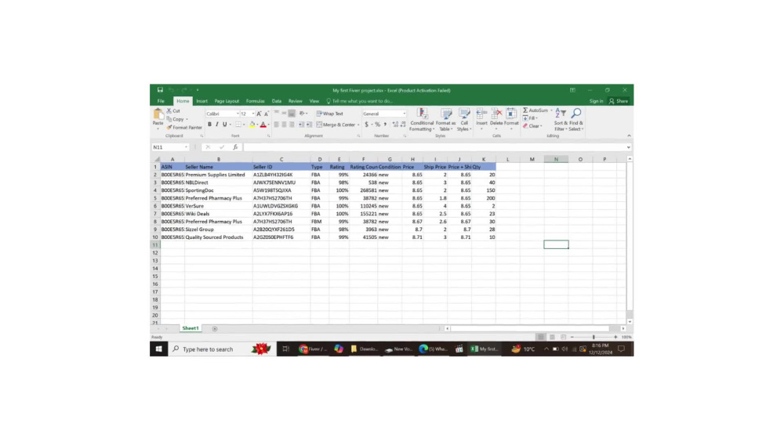The image size is (784, 441).
Task: Click the Save icon in title bar
Action: (160, 90)
